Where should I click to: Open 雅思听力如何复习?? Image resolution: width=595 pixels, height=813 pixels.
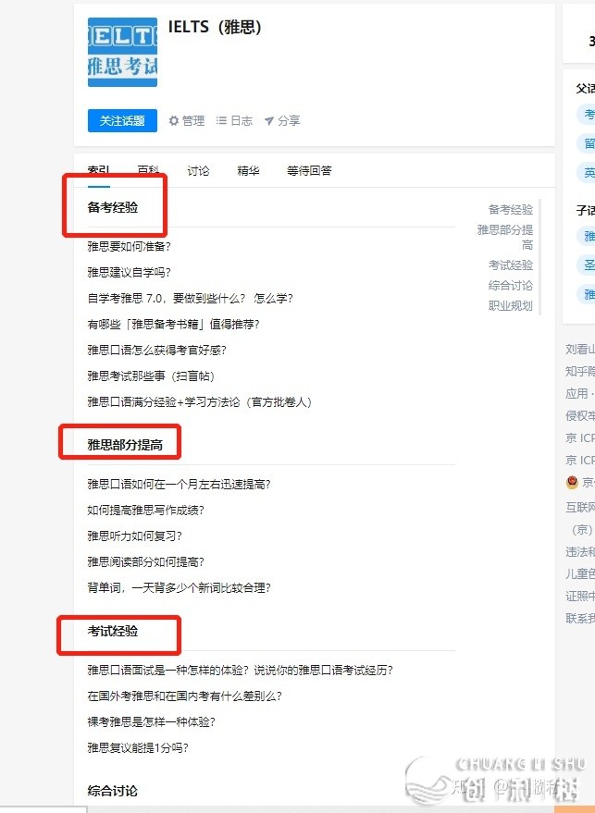click(x=134, y=536)
